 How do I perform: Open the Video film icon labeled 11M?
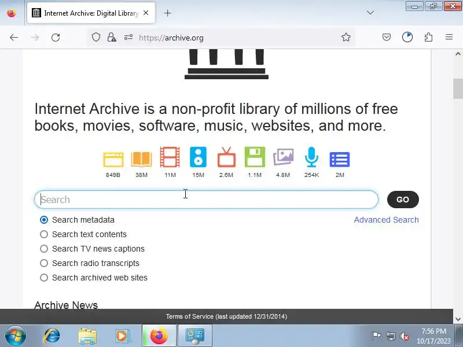(x=170, y=157)
